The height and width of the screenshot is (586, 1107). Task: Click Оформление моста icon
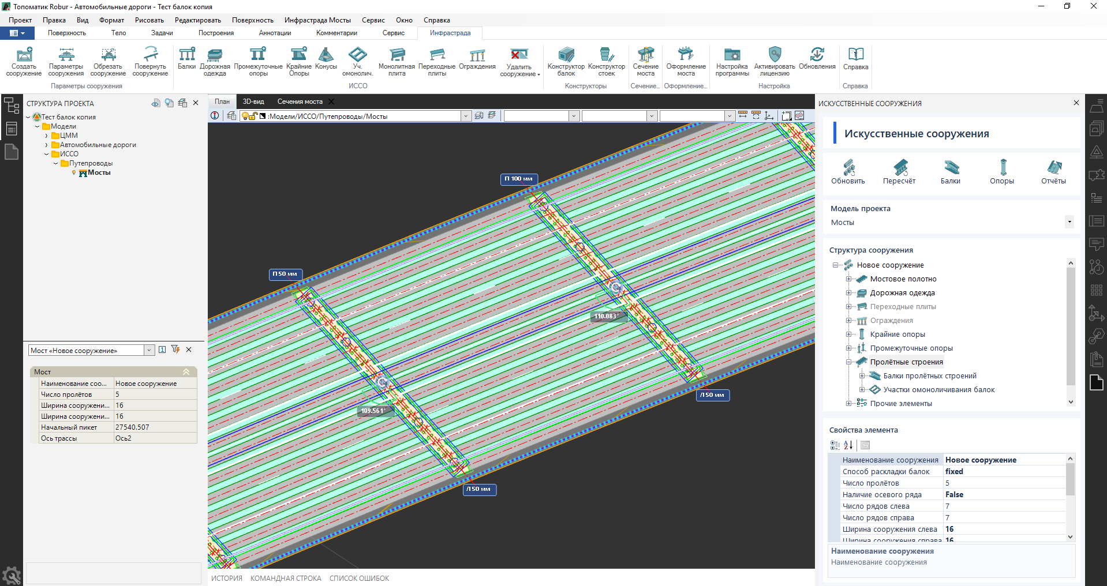tap(686, 62)
